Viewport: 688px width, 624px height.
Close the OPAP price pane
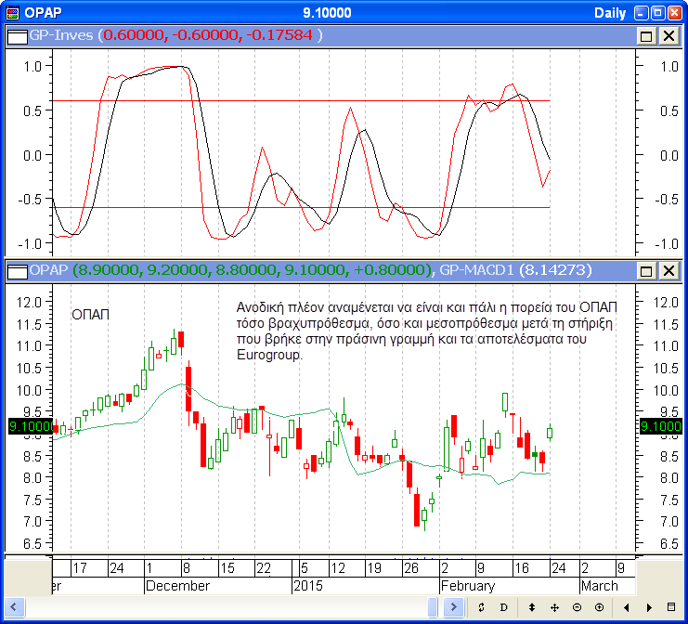pos(669,270)
